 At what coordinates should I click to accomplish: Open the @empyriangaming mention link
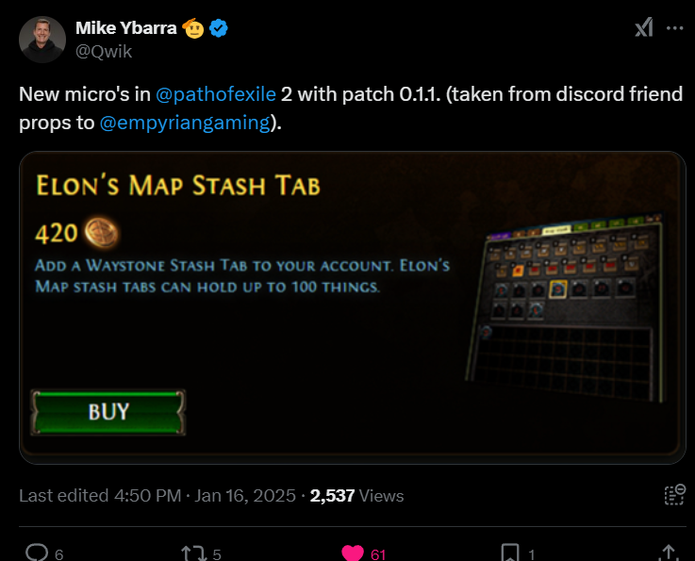tap(185, 123)
